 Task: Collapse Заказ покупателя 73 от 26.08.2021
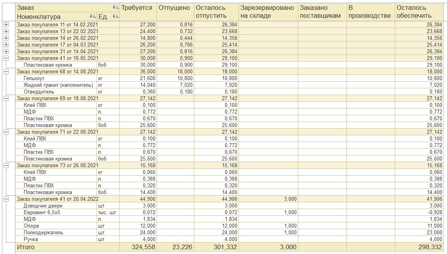6,165
